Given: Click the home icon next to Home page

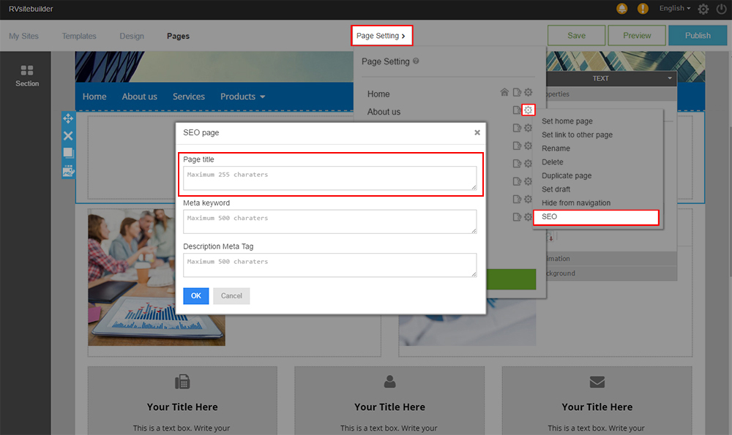Looking at the screenshot, I should [504, 92].
